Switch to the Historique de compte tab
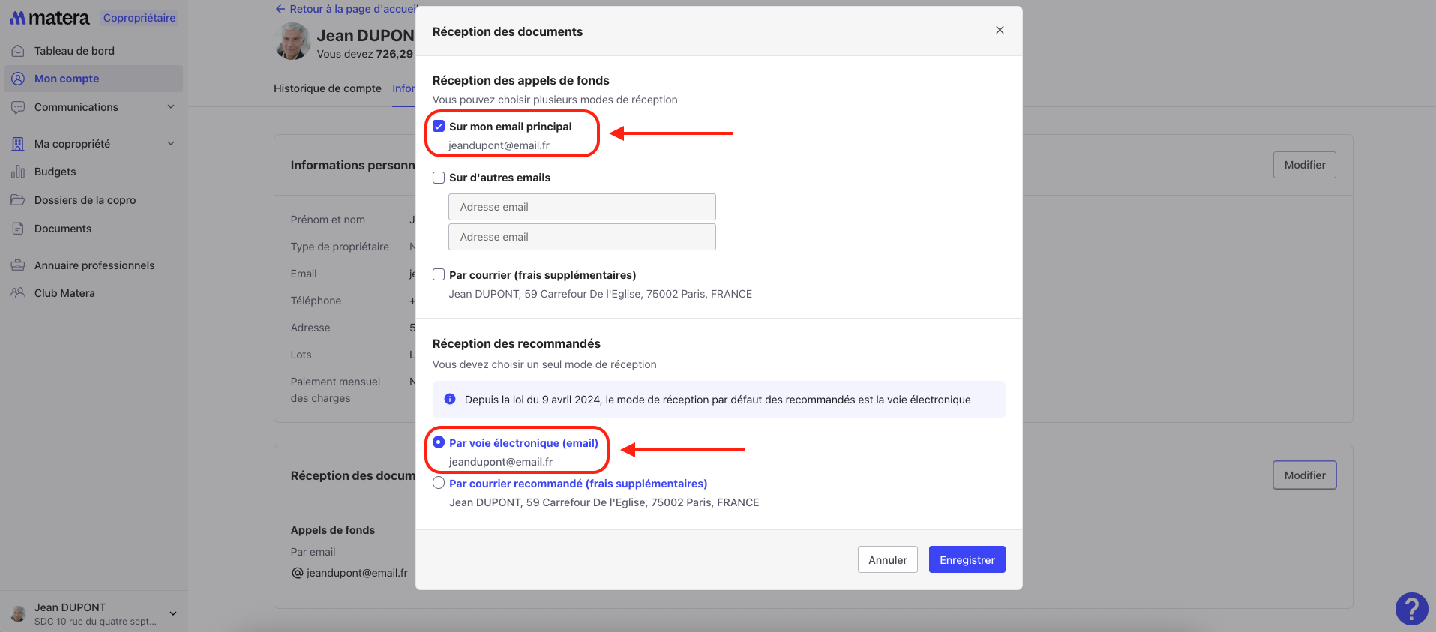This screenshot has height=632, width=1436. [x=327, y=88]
